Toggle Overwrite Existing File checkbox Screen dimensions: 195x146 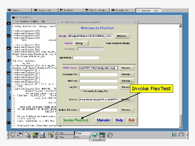[82, 91]
